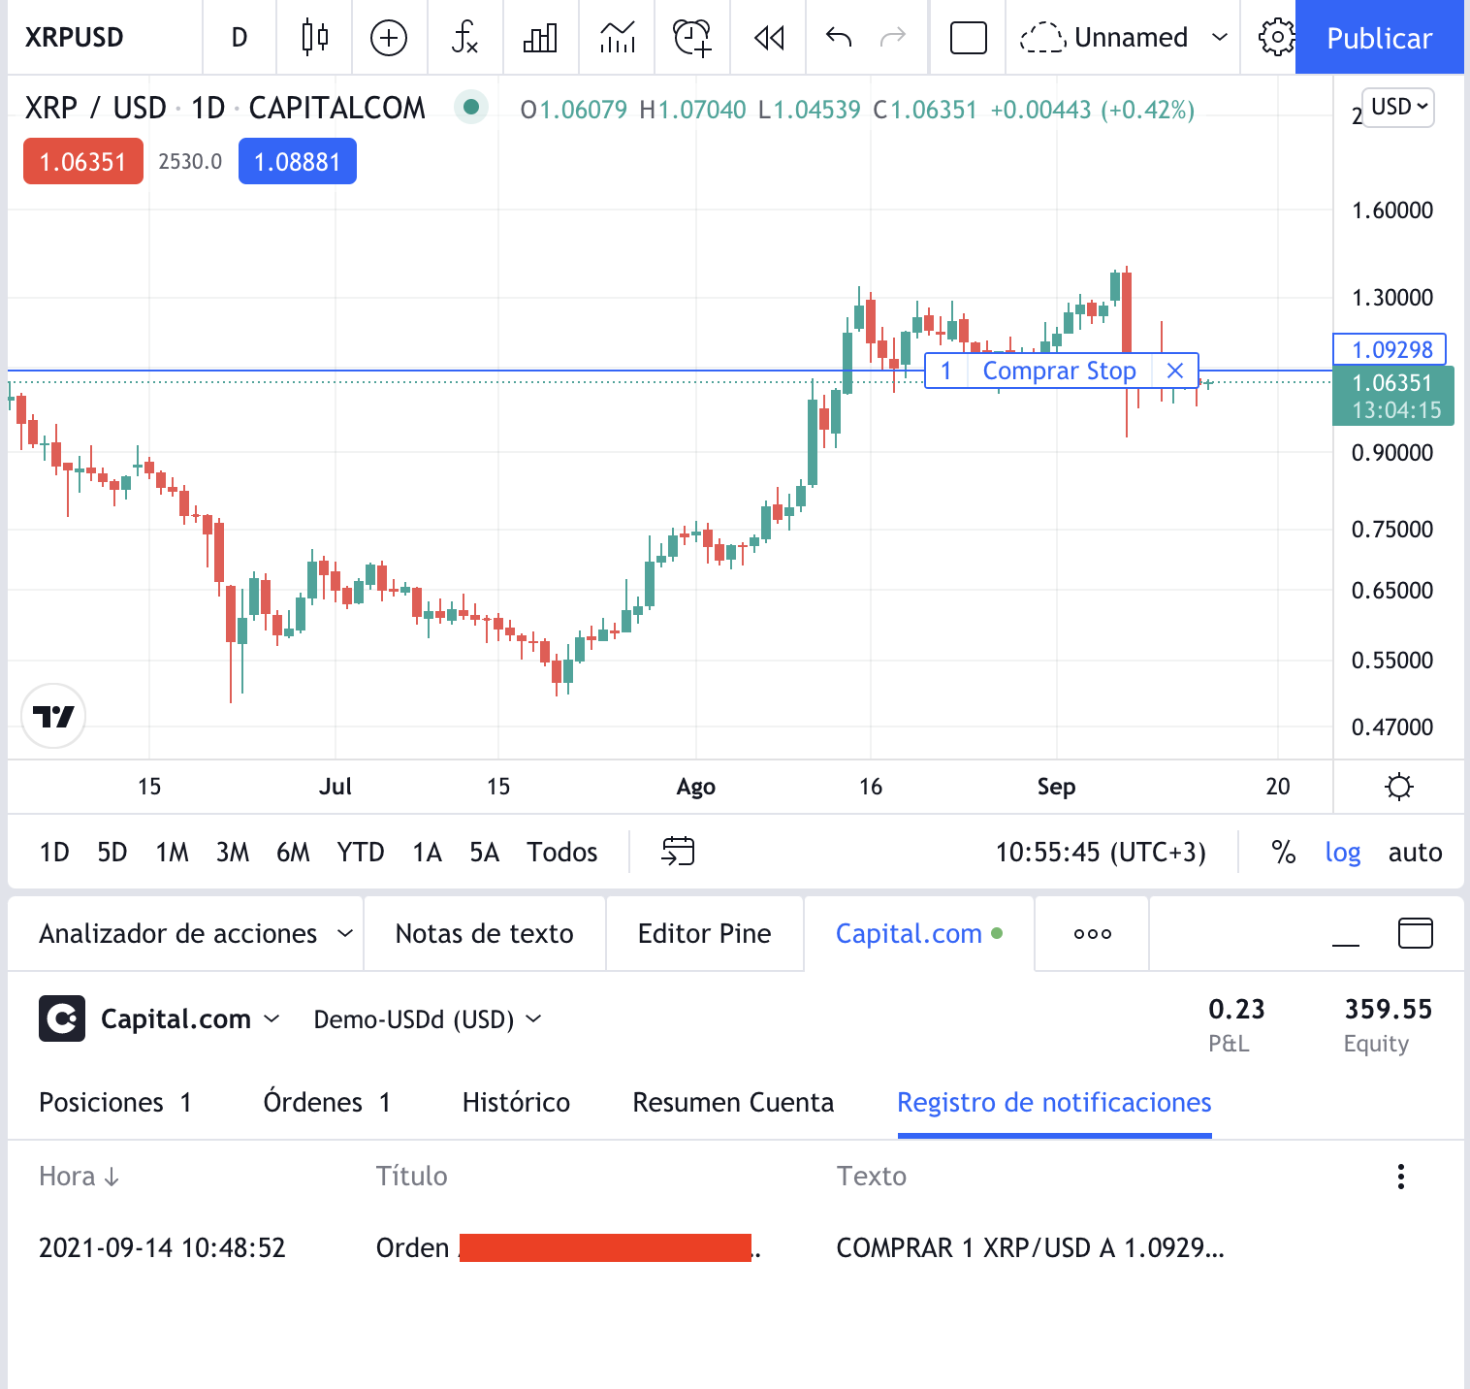1470x1389 pixels.
Task: Click the blue 1.08881 buy price button
Action: coord(297,161)
